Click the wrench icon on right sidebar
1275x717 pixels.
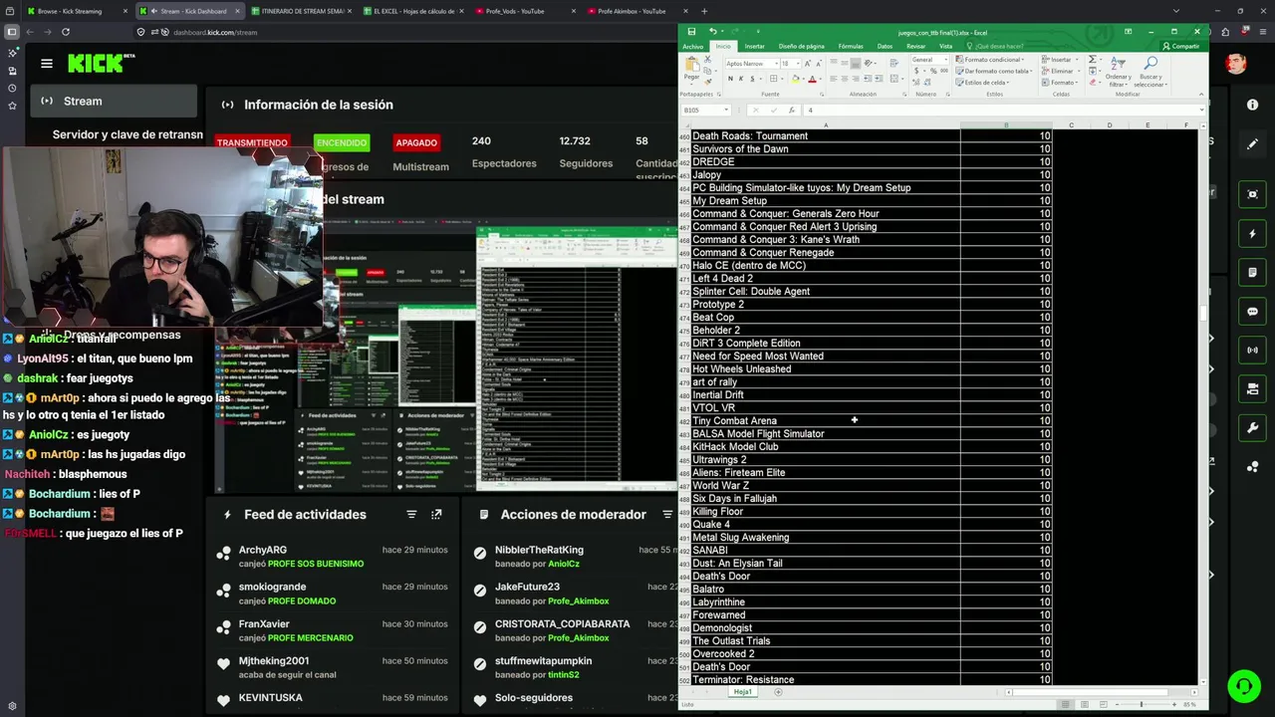pyautogui.click(x=1252, y=428)
